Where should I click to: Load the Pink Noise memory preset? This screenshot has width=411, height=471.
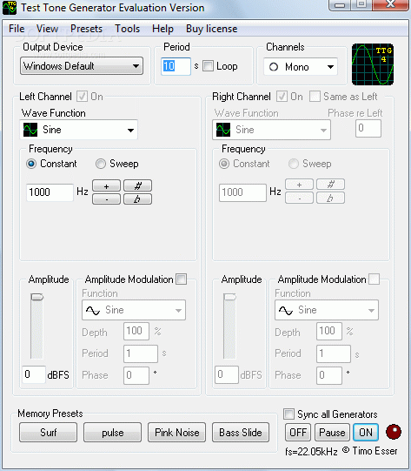pyautogui.click(x=177, y=433)
